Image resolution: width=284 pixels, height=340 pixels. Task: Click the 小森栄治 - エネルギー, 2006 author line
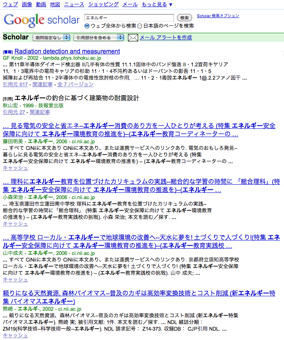click(49, 197)
